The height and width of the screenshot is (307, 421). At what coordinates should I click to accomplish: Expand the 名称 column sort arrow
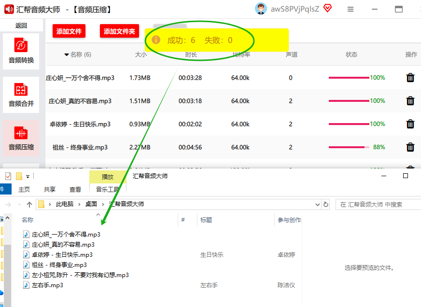[67, 55]
